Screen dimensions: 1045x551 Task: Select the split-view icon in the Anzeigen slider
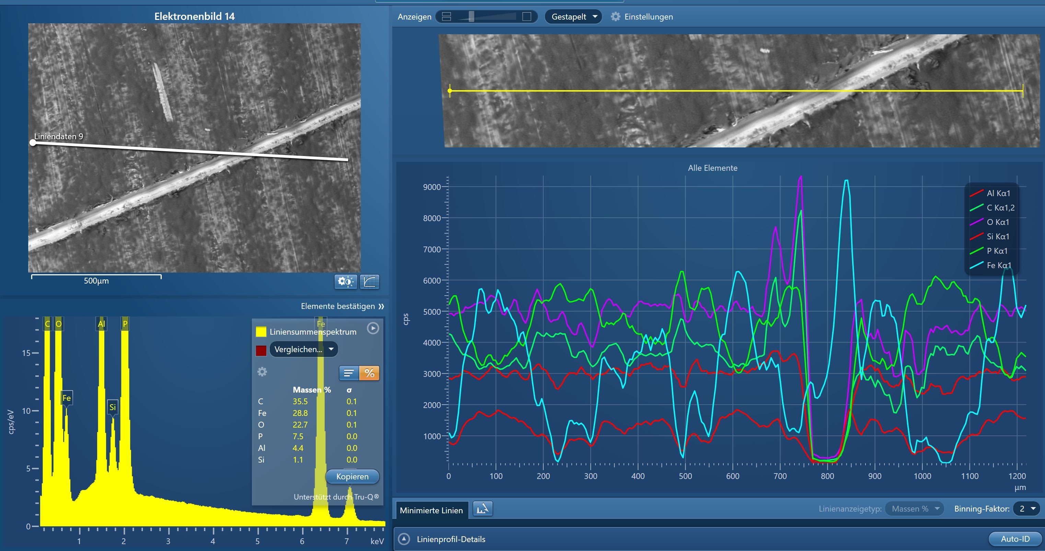click(446, 16)
